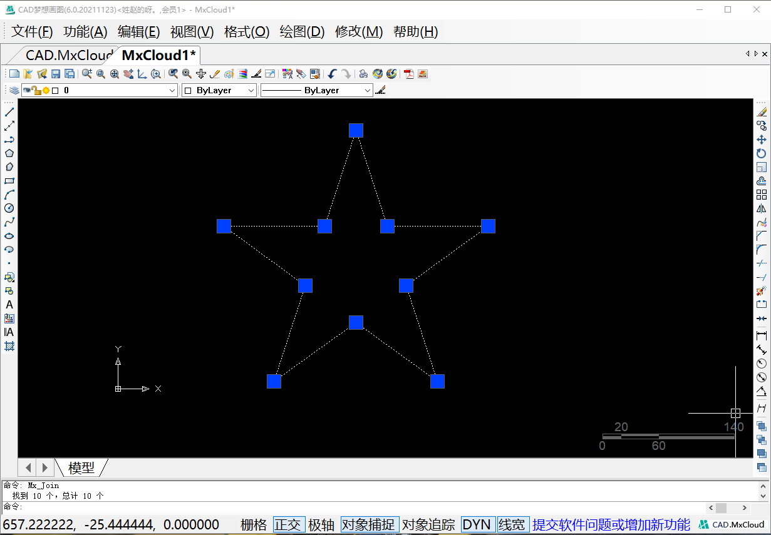Viewport: 771px width, 535px height.
Task: Toggle 对象追踪 object tracking
Action: click(428, 525)
